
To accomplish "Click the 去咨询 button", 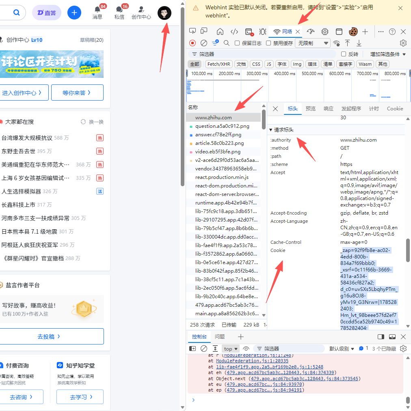I will coord(21,397).
